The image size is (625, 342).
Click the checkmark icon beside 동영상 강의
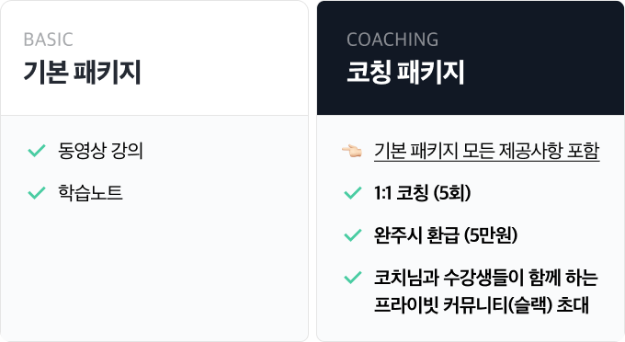click(37, 151)
